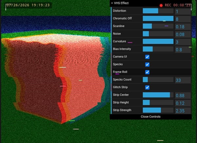The width and height of the screenshot is (197, 143).
Task: Collapse the VHS Effect folder arrow
Action: tap(112, 3)
